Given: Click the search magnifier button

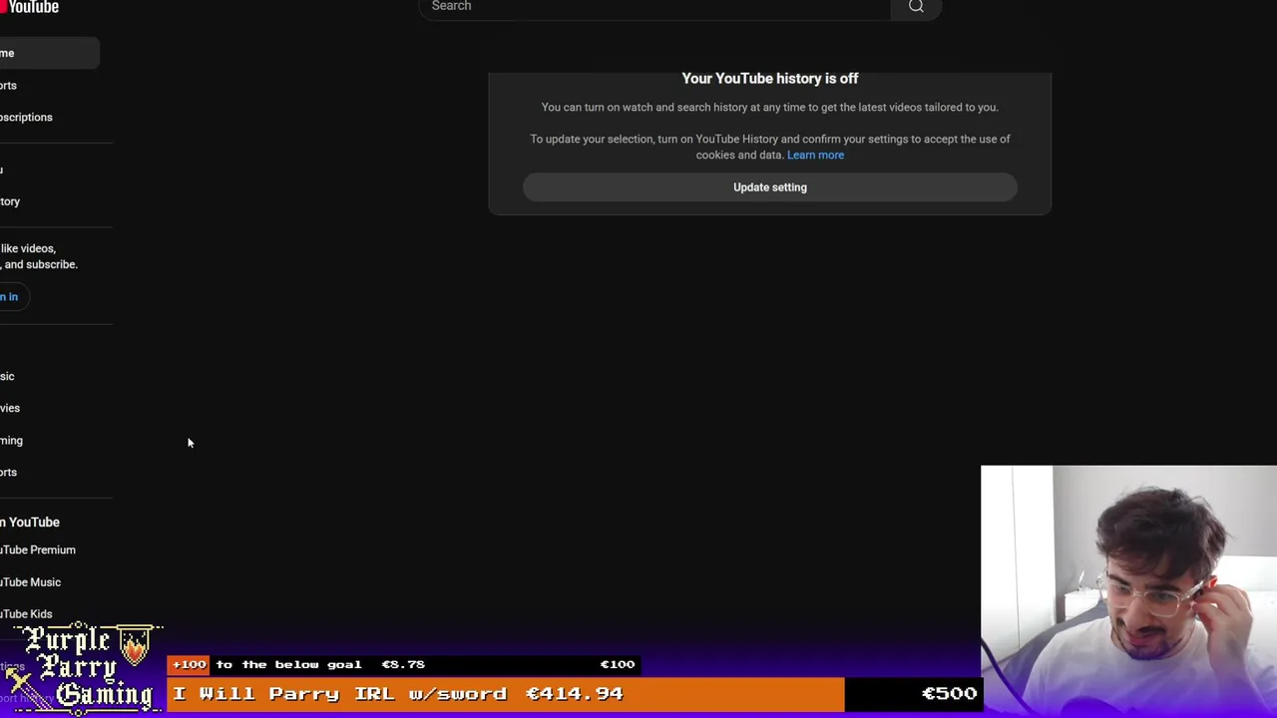Looking at the screenshot, I should (916, 7).
